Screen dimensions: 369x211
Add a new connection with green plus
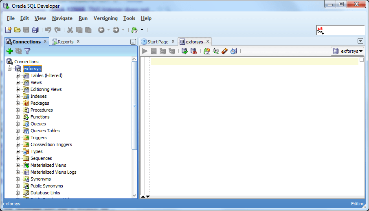(x=10, y=51)
